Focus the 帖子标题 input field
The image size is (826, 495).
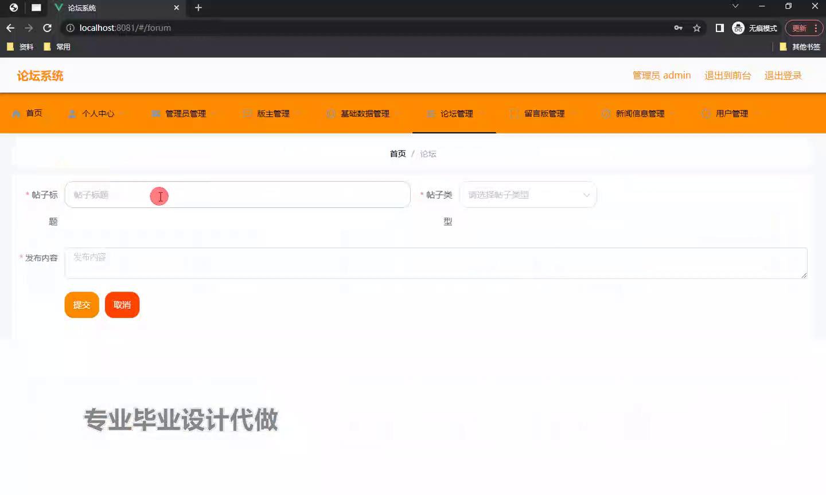click(x=237, y=195)
